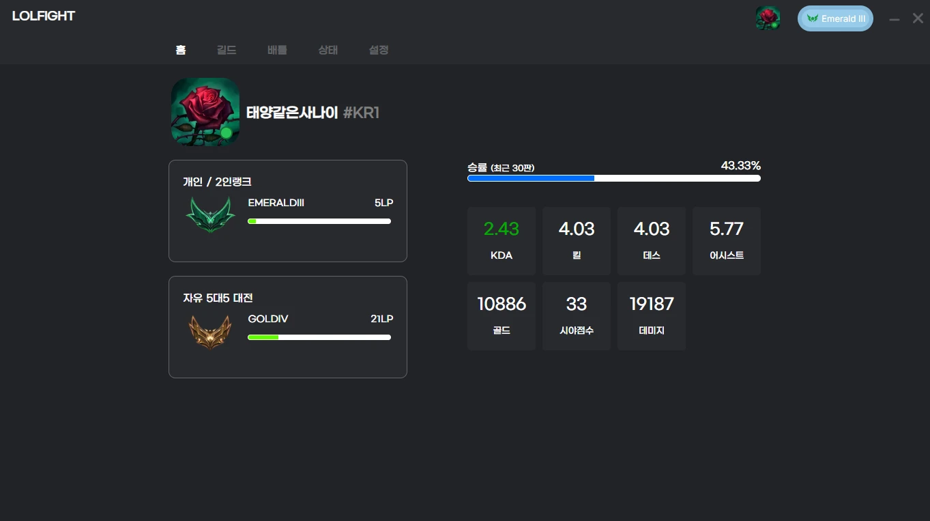Click the summoner name 태양같은사나이
This screenshot has height=521, width=930.
click(x=292, y=113)
